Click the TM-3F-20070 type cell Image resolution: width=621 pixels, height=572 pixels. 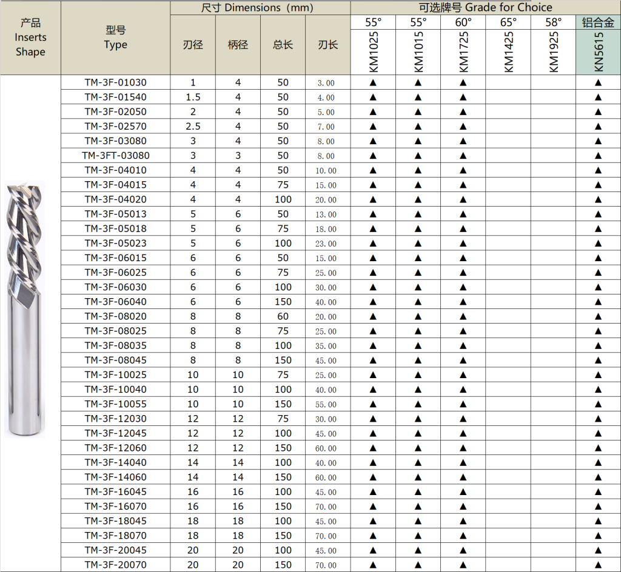tap(116, 565)
